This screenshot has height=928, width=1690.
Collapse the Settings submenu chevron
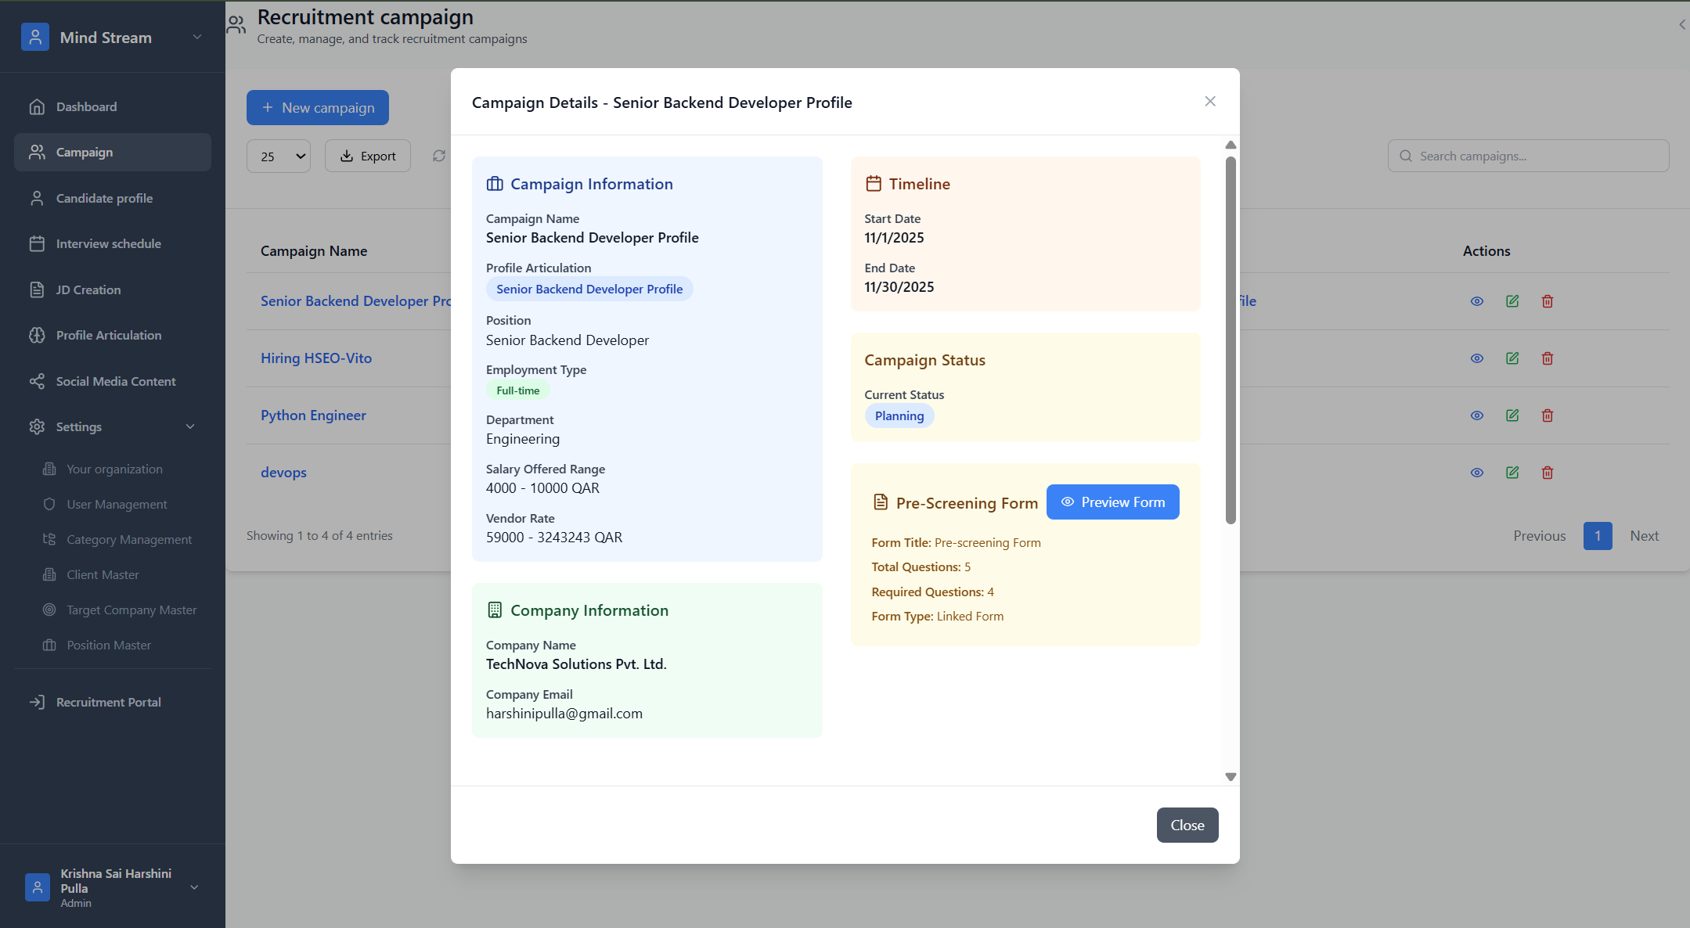tap(190, 426)
